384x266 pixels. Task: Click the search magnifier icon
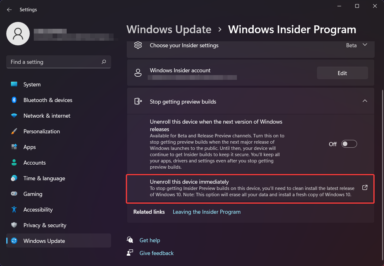104,62
